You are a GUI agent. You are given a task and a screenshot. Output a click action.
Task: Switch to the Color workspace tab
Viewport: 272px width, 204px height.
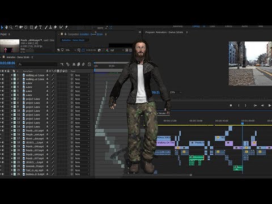coord(212,27)
